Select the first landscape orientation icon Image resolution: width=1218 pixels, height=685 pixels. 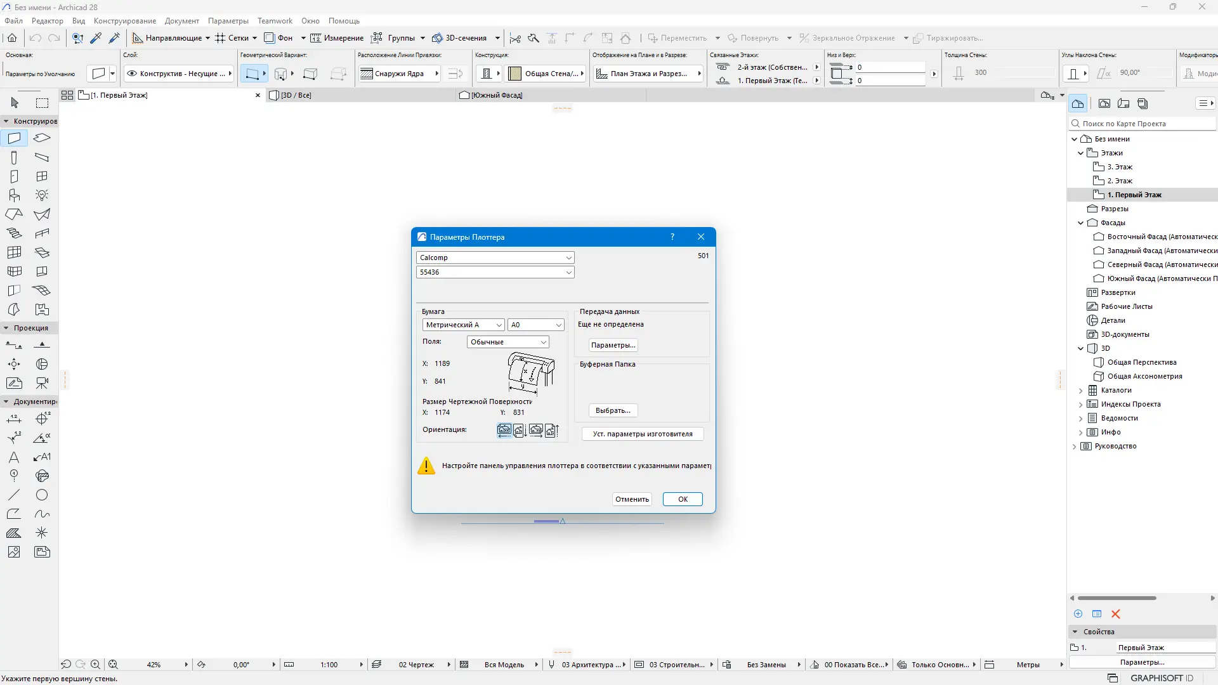tap(504, 431)
